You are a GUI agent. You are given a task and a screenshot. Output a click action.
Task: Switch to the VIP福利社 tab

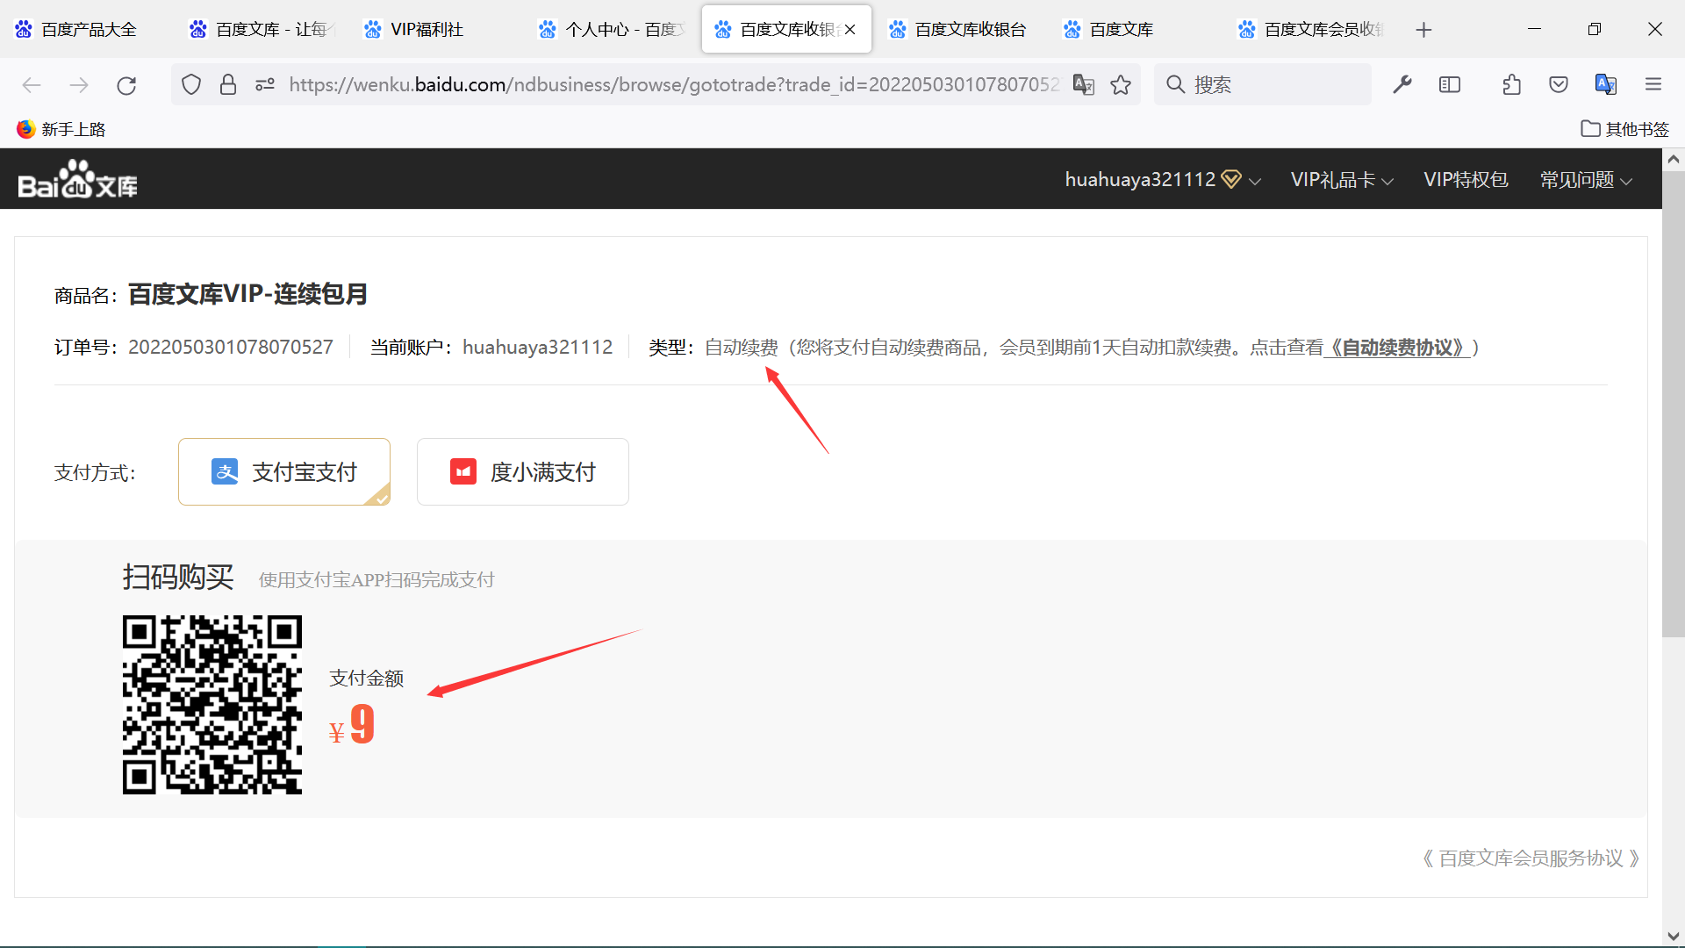click(x=427, y=30)
